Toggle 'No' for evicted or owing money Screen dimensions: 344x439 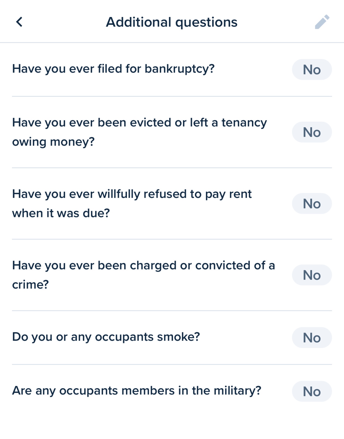312,132
